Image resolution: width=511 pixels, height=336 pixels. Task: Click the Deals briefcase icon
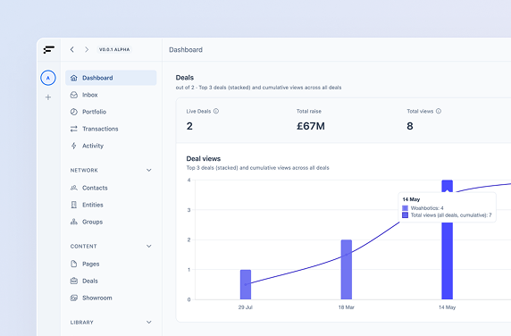tap(74, 281)
